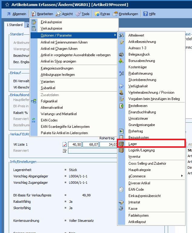The height and width of the screenshot is (233, 192).
Task: Click the Kasse icon in the submenu
Action: pyautogui.click(x=121, y=209)
